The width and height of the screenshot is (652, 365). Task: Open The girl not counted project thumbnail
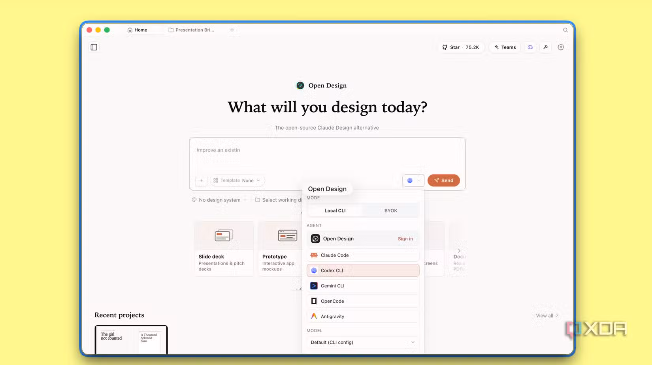(131, 340)
